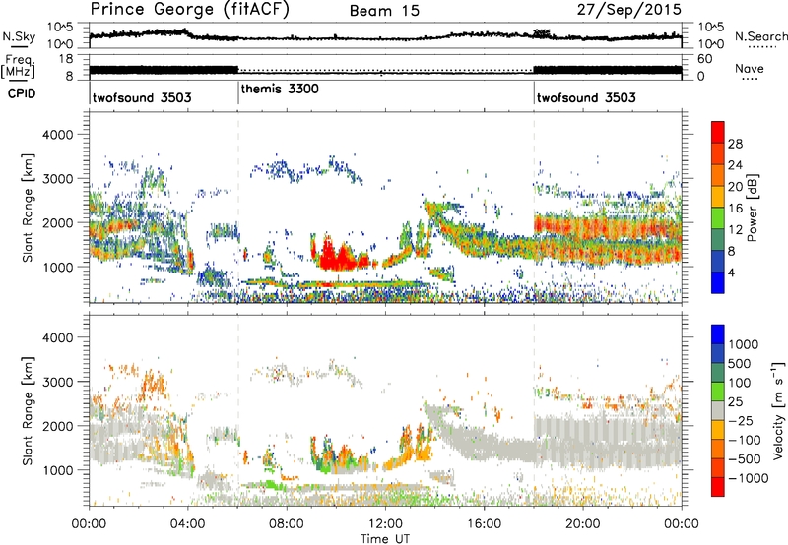Click the 'Slant Range [km]' label on the velocity panel
This screenshot has width=788, height=545.
pos(28,410)
